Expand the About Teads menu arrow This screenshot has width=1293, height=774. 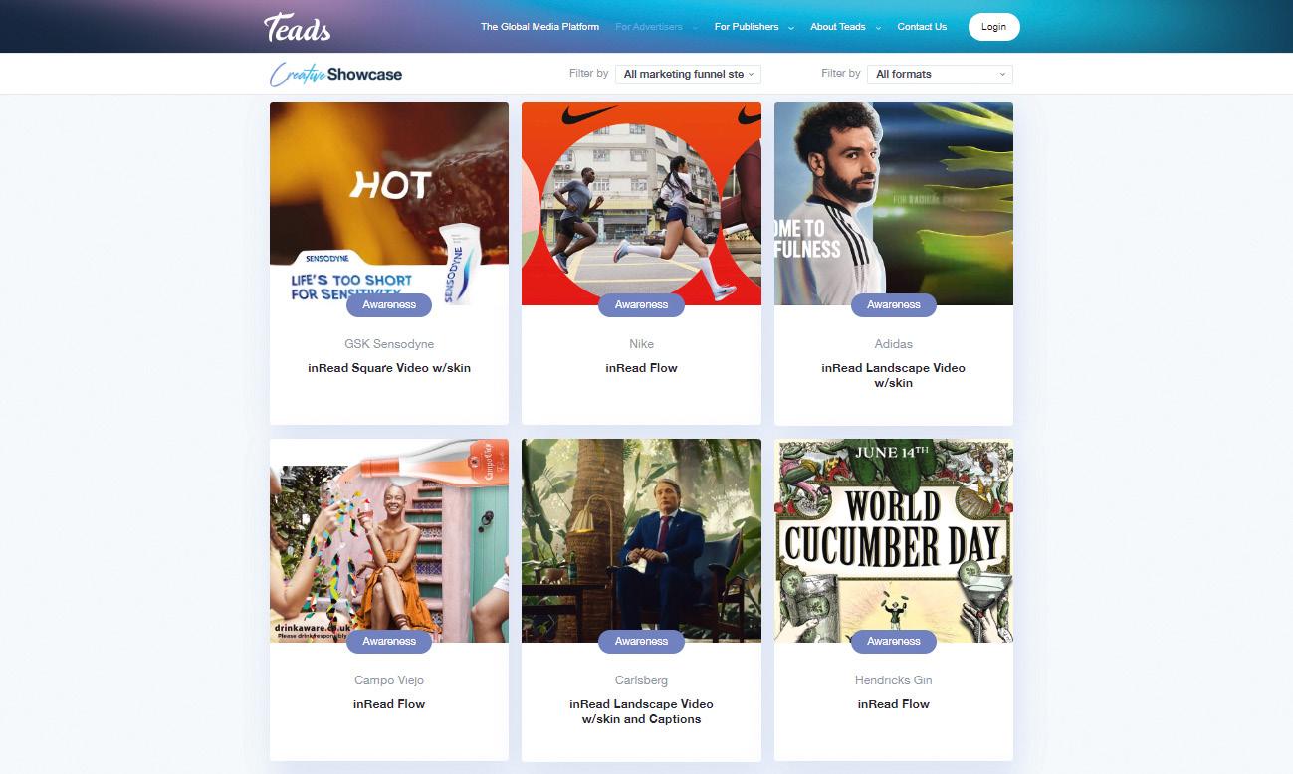878,28
